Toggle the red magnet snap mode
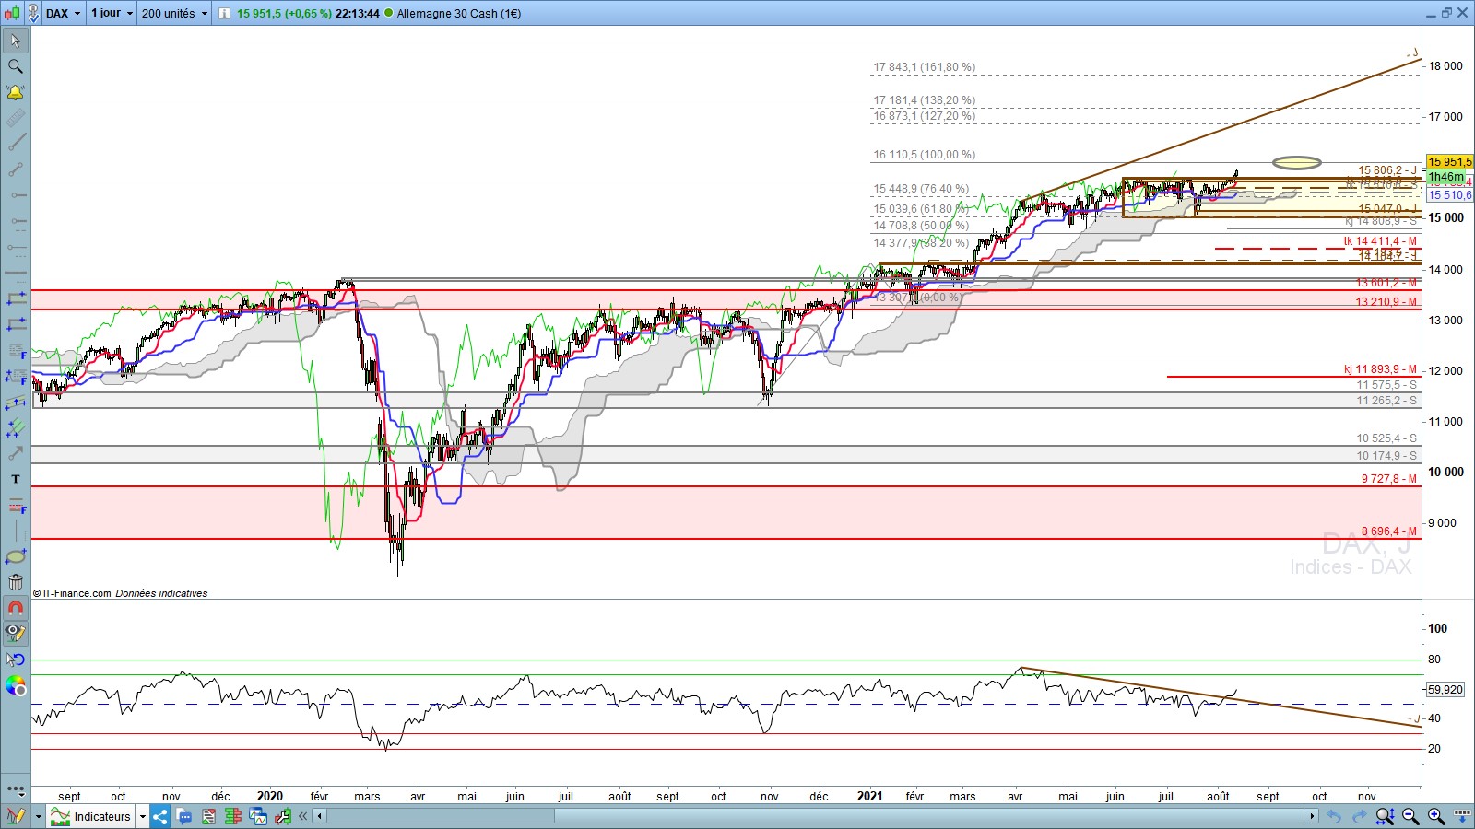Image resolution: width=1475 pixels, height=829 pixels. point(16,608)
